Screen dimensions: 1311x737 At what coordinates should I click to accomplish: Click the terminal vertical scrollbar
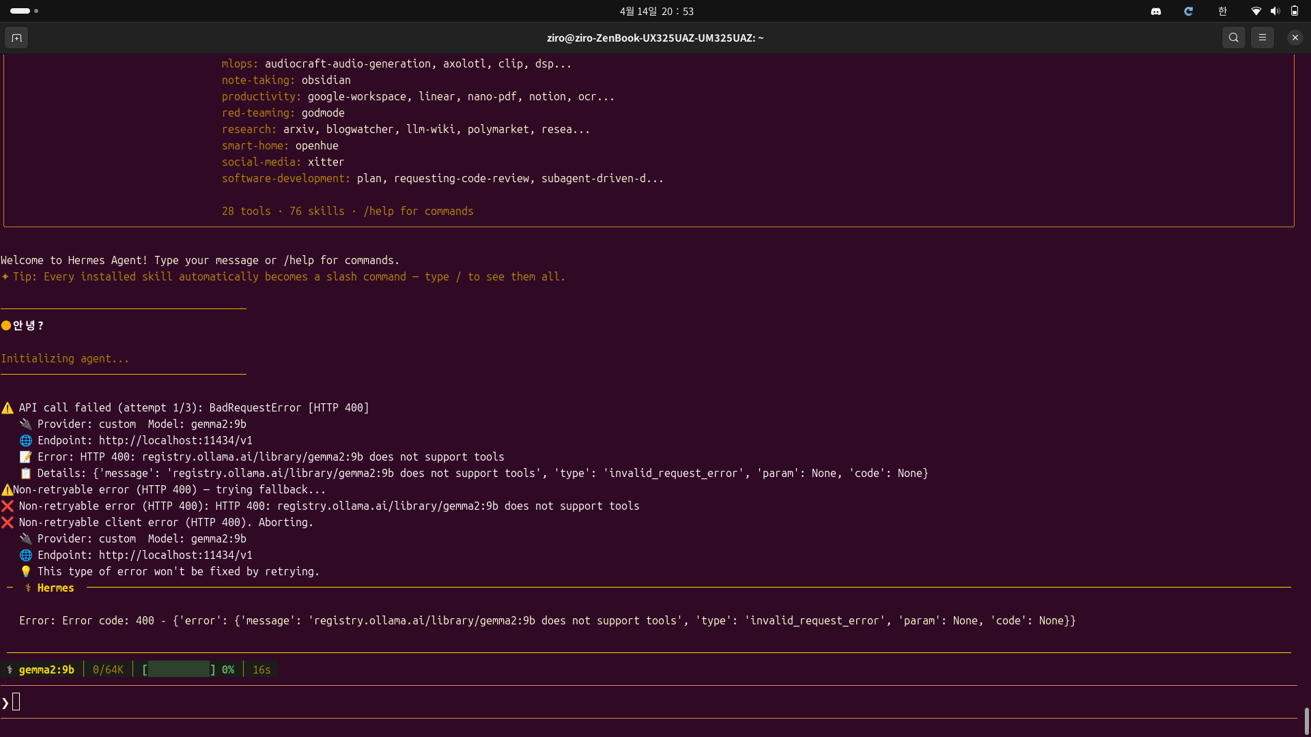[1306, 721]
